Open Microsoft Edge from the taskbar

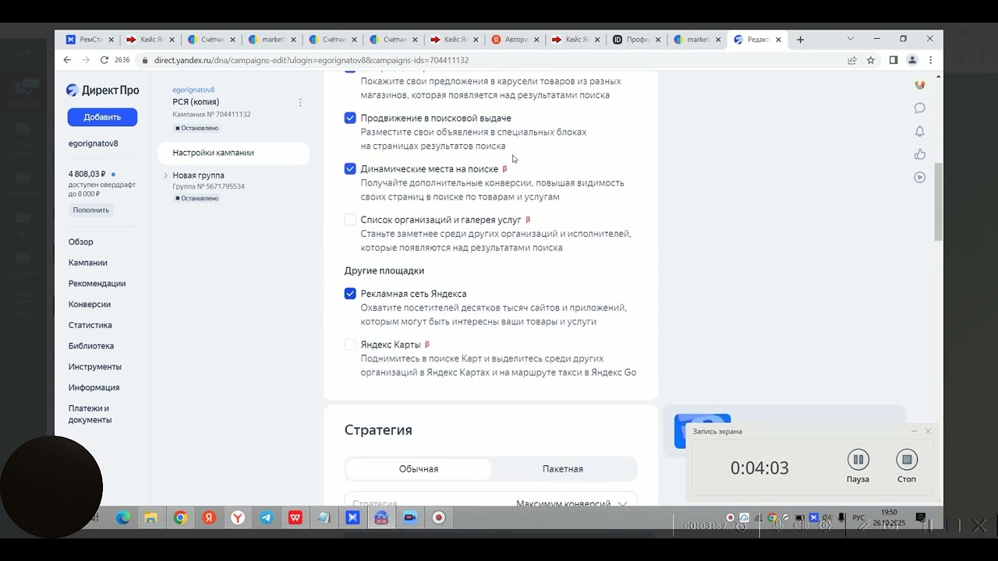(x=123, y=517)
